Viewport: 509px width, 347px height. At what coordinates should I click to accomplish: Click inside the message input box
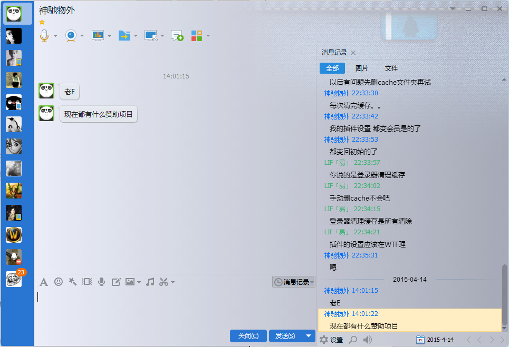175,308
